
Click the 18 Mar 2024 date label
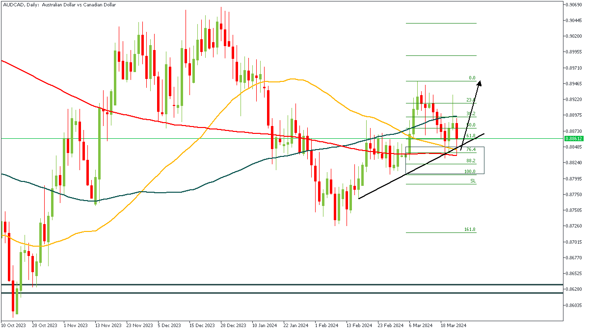(453, 325)
